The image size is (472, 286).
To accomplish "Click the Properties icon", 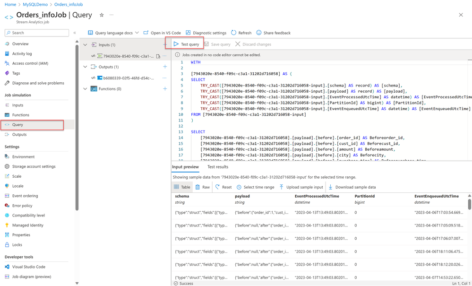I will pyautogui.click(x=7, y=235).
